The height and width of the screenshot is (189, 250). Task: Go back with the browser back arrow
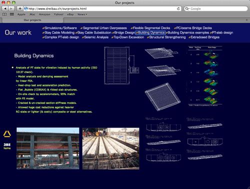5,8
